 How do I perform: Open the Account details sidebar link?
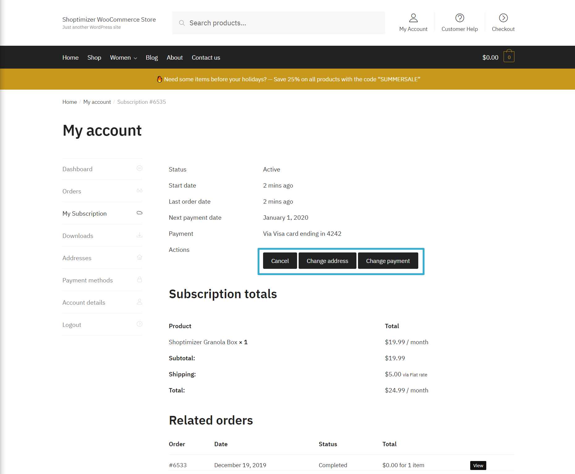click(x=84, y=303)
